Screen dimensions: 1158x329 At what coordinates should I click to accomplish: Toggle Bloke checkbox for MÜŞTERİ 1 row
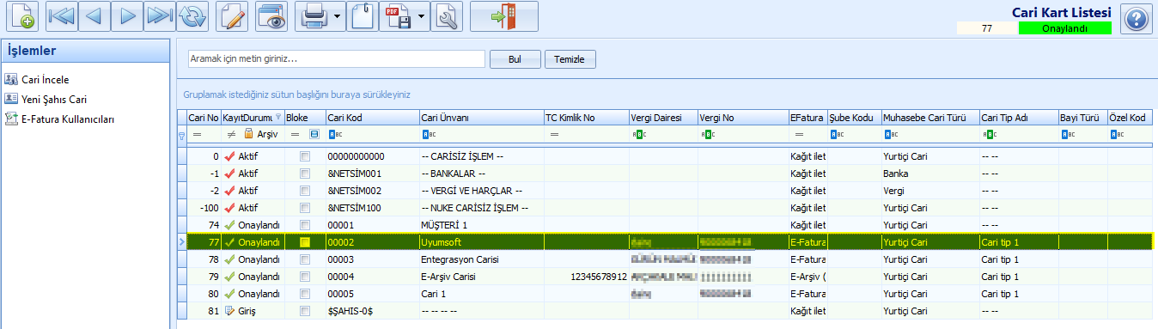point(304,225)
